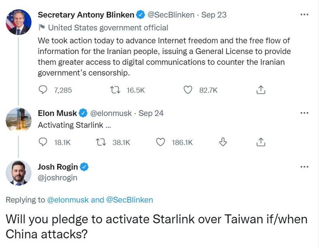This screenshot has height=248, width=320.
Task: Open Secretary Antony Blinken's profile picture
Action: [x=18, y=22]
